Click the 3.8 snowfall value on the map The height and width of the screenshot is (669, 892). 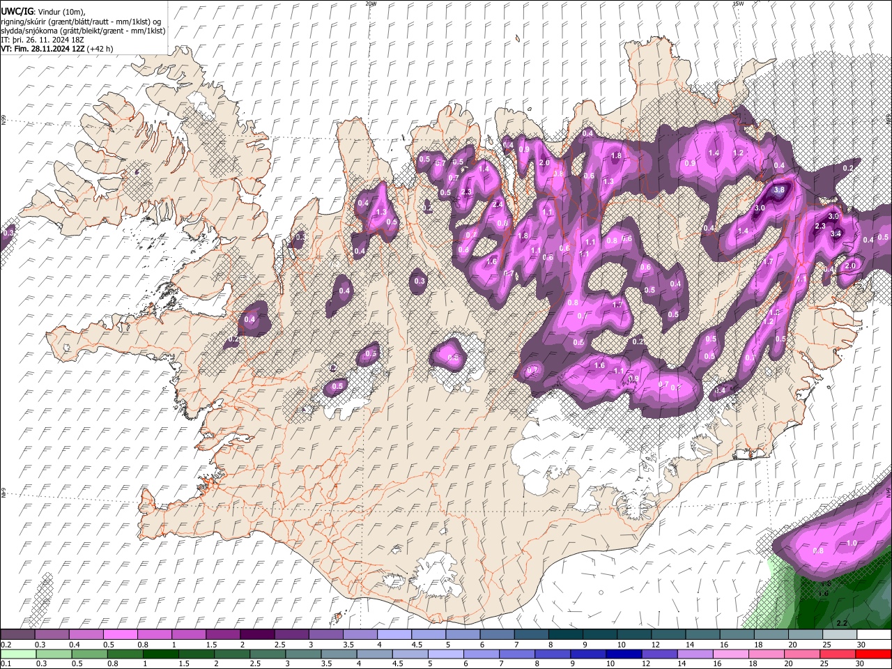point(779,190)
